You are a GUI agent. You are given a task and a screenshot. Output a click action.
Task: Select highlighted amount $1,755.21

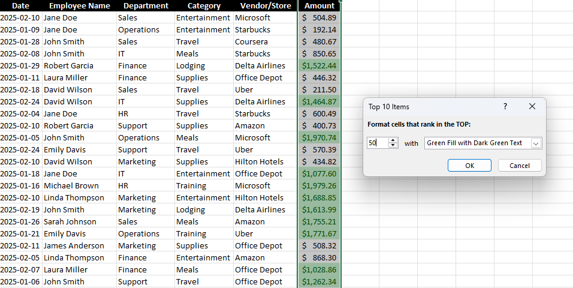[319, 222]
